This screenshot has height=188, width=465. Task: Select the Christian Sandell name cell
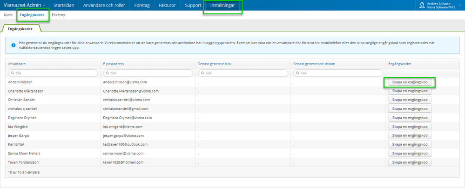coord(22,100)
